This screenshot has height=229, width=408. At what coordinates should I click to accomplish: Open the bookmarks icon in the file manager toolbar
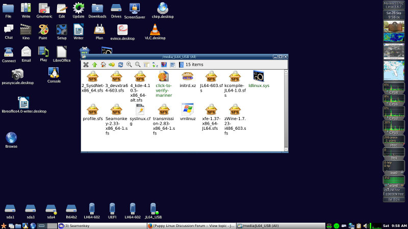[x=112, y=65]
